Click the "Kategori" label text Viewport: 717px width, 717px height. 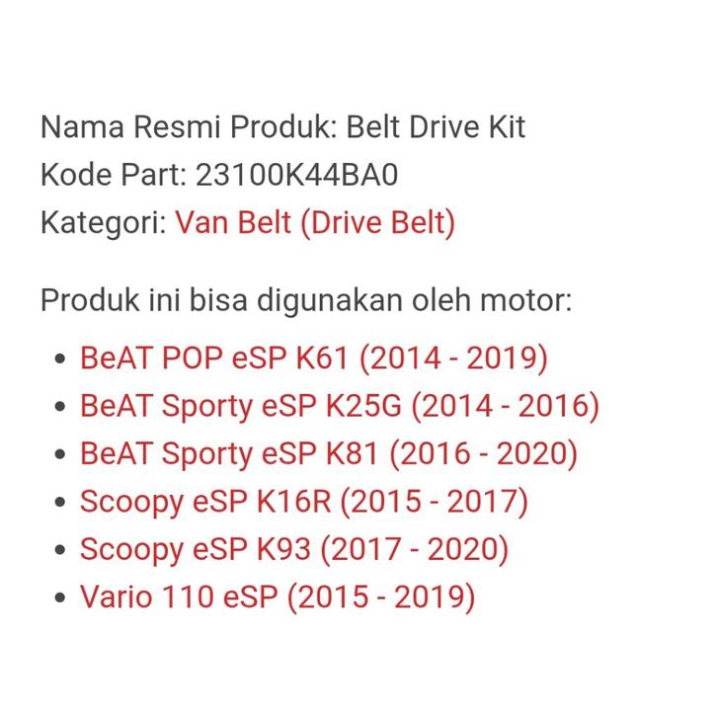pos(103,222)
